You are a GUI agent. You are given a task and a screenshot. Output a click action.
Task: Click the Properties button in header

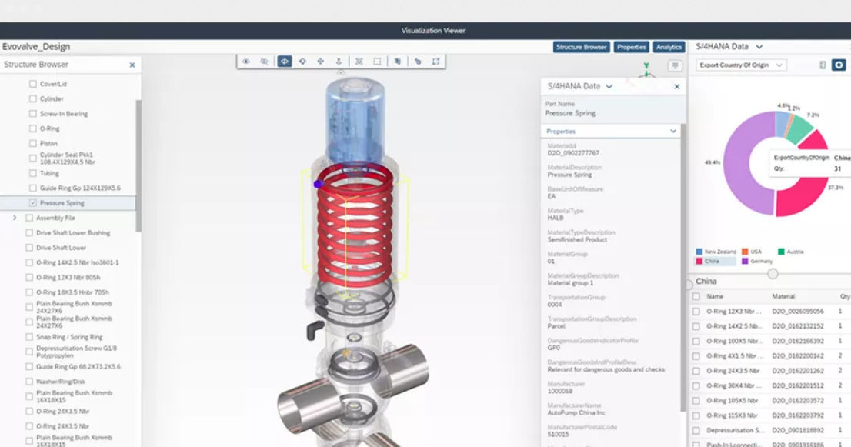pyautogui.click(x=630, y=47)
